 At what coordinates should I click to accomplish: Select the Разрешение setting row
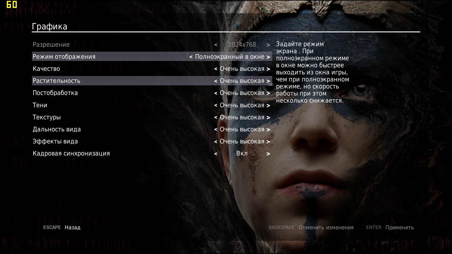(x=152, y=45)
